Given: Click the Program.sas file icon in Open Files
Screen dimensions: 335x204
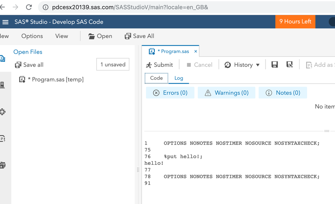Looking at the screenshot, I should tap(22, 80).
